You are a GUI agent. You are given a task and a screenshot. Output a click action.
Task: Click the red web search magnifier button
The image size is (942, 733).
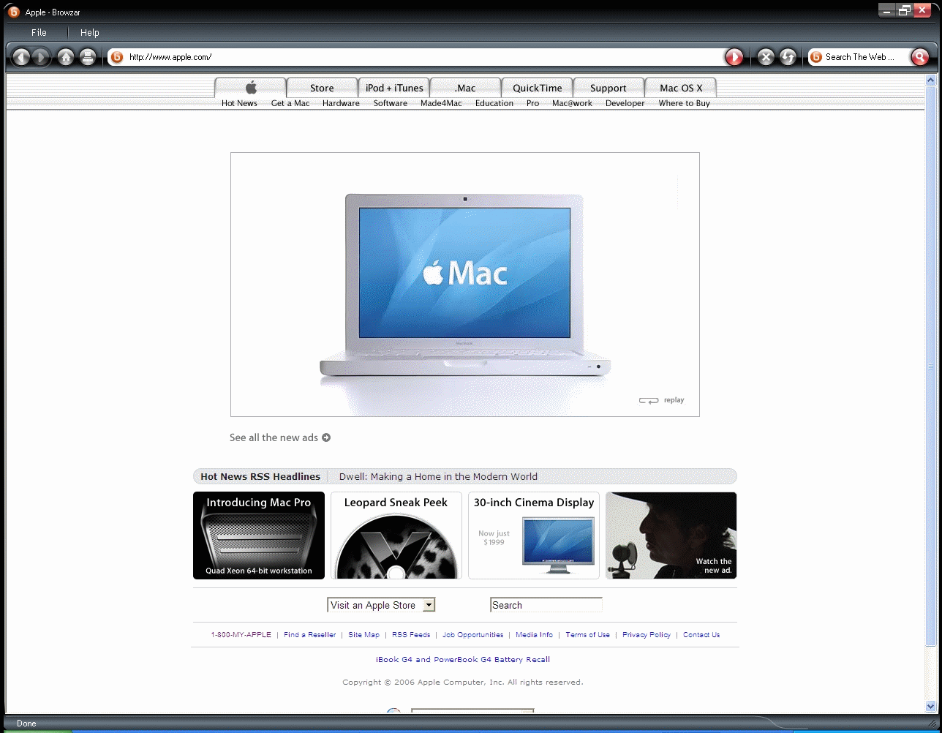pos(920,57)
